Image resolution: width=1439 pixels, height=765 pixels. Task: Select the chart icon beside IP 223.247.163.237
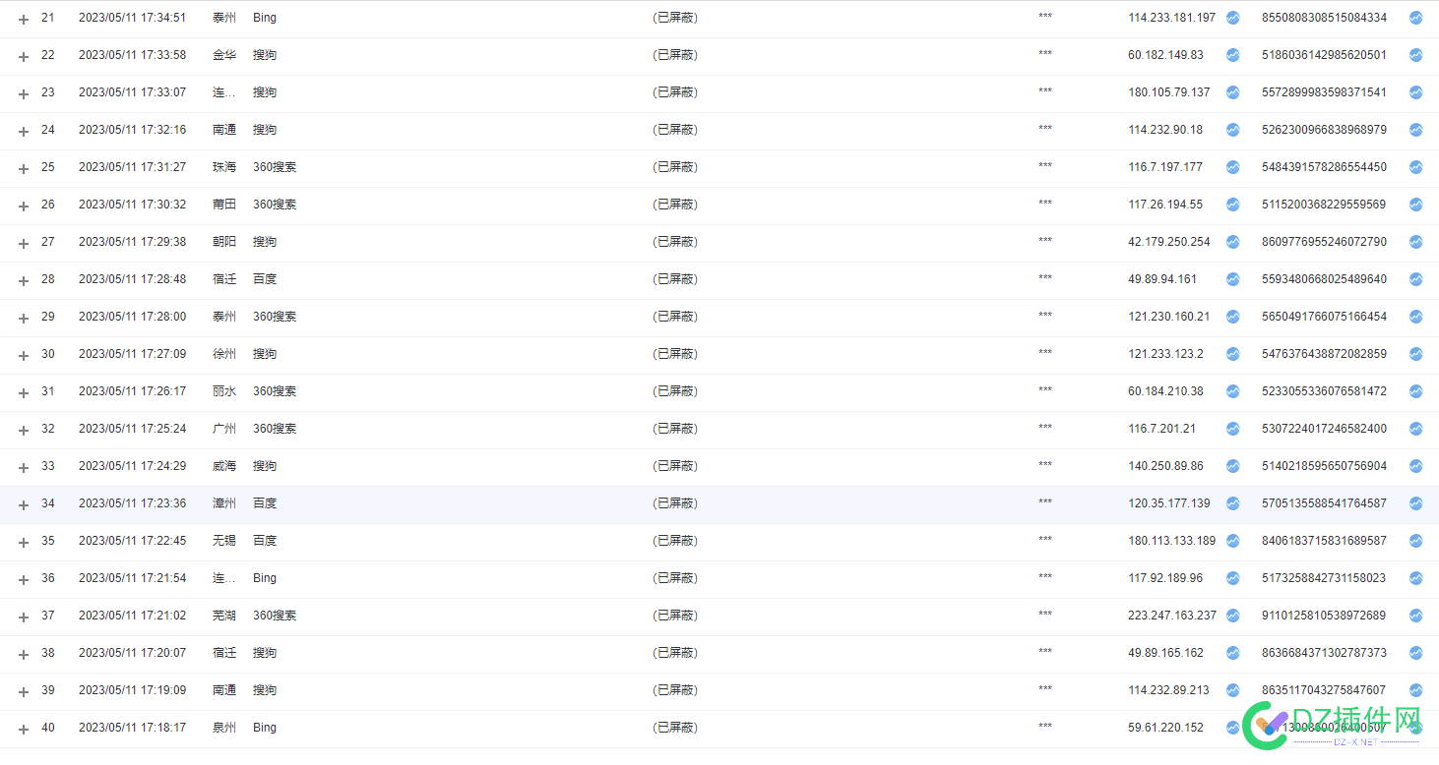coord(1232,616)
